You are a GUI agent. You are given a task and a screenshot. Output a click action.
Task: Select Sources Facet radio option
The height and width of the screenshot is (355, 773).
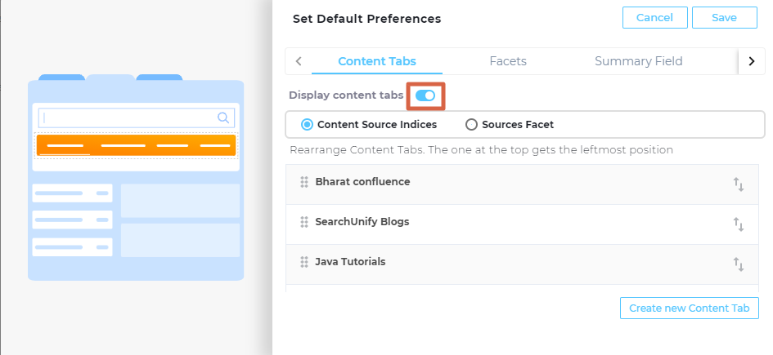click(471, 125)
